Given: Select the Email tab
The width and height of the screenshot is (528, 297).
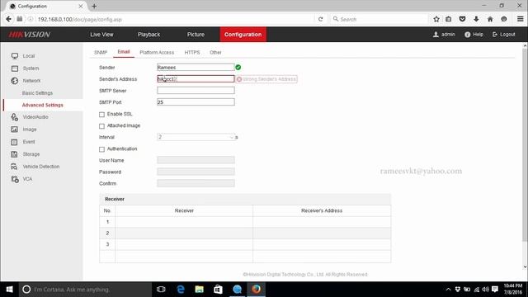Looking at the screenshot, I should pyautogui.click(x=124, y=52).
